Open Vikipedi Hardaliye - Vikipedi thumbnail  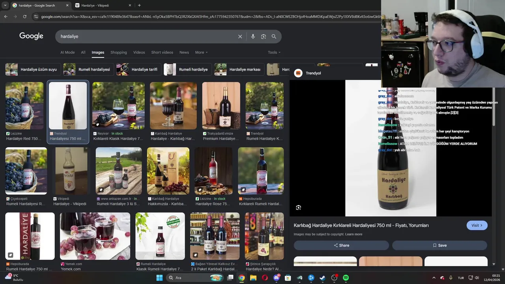point(71,171)
